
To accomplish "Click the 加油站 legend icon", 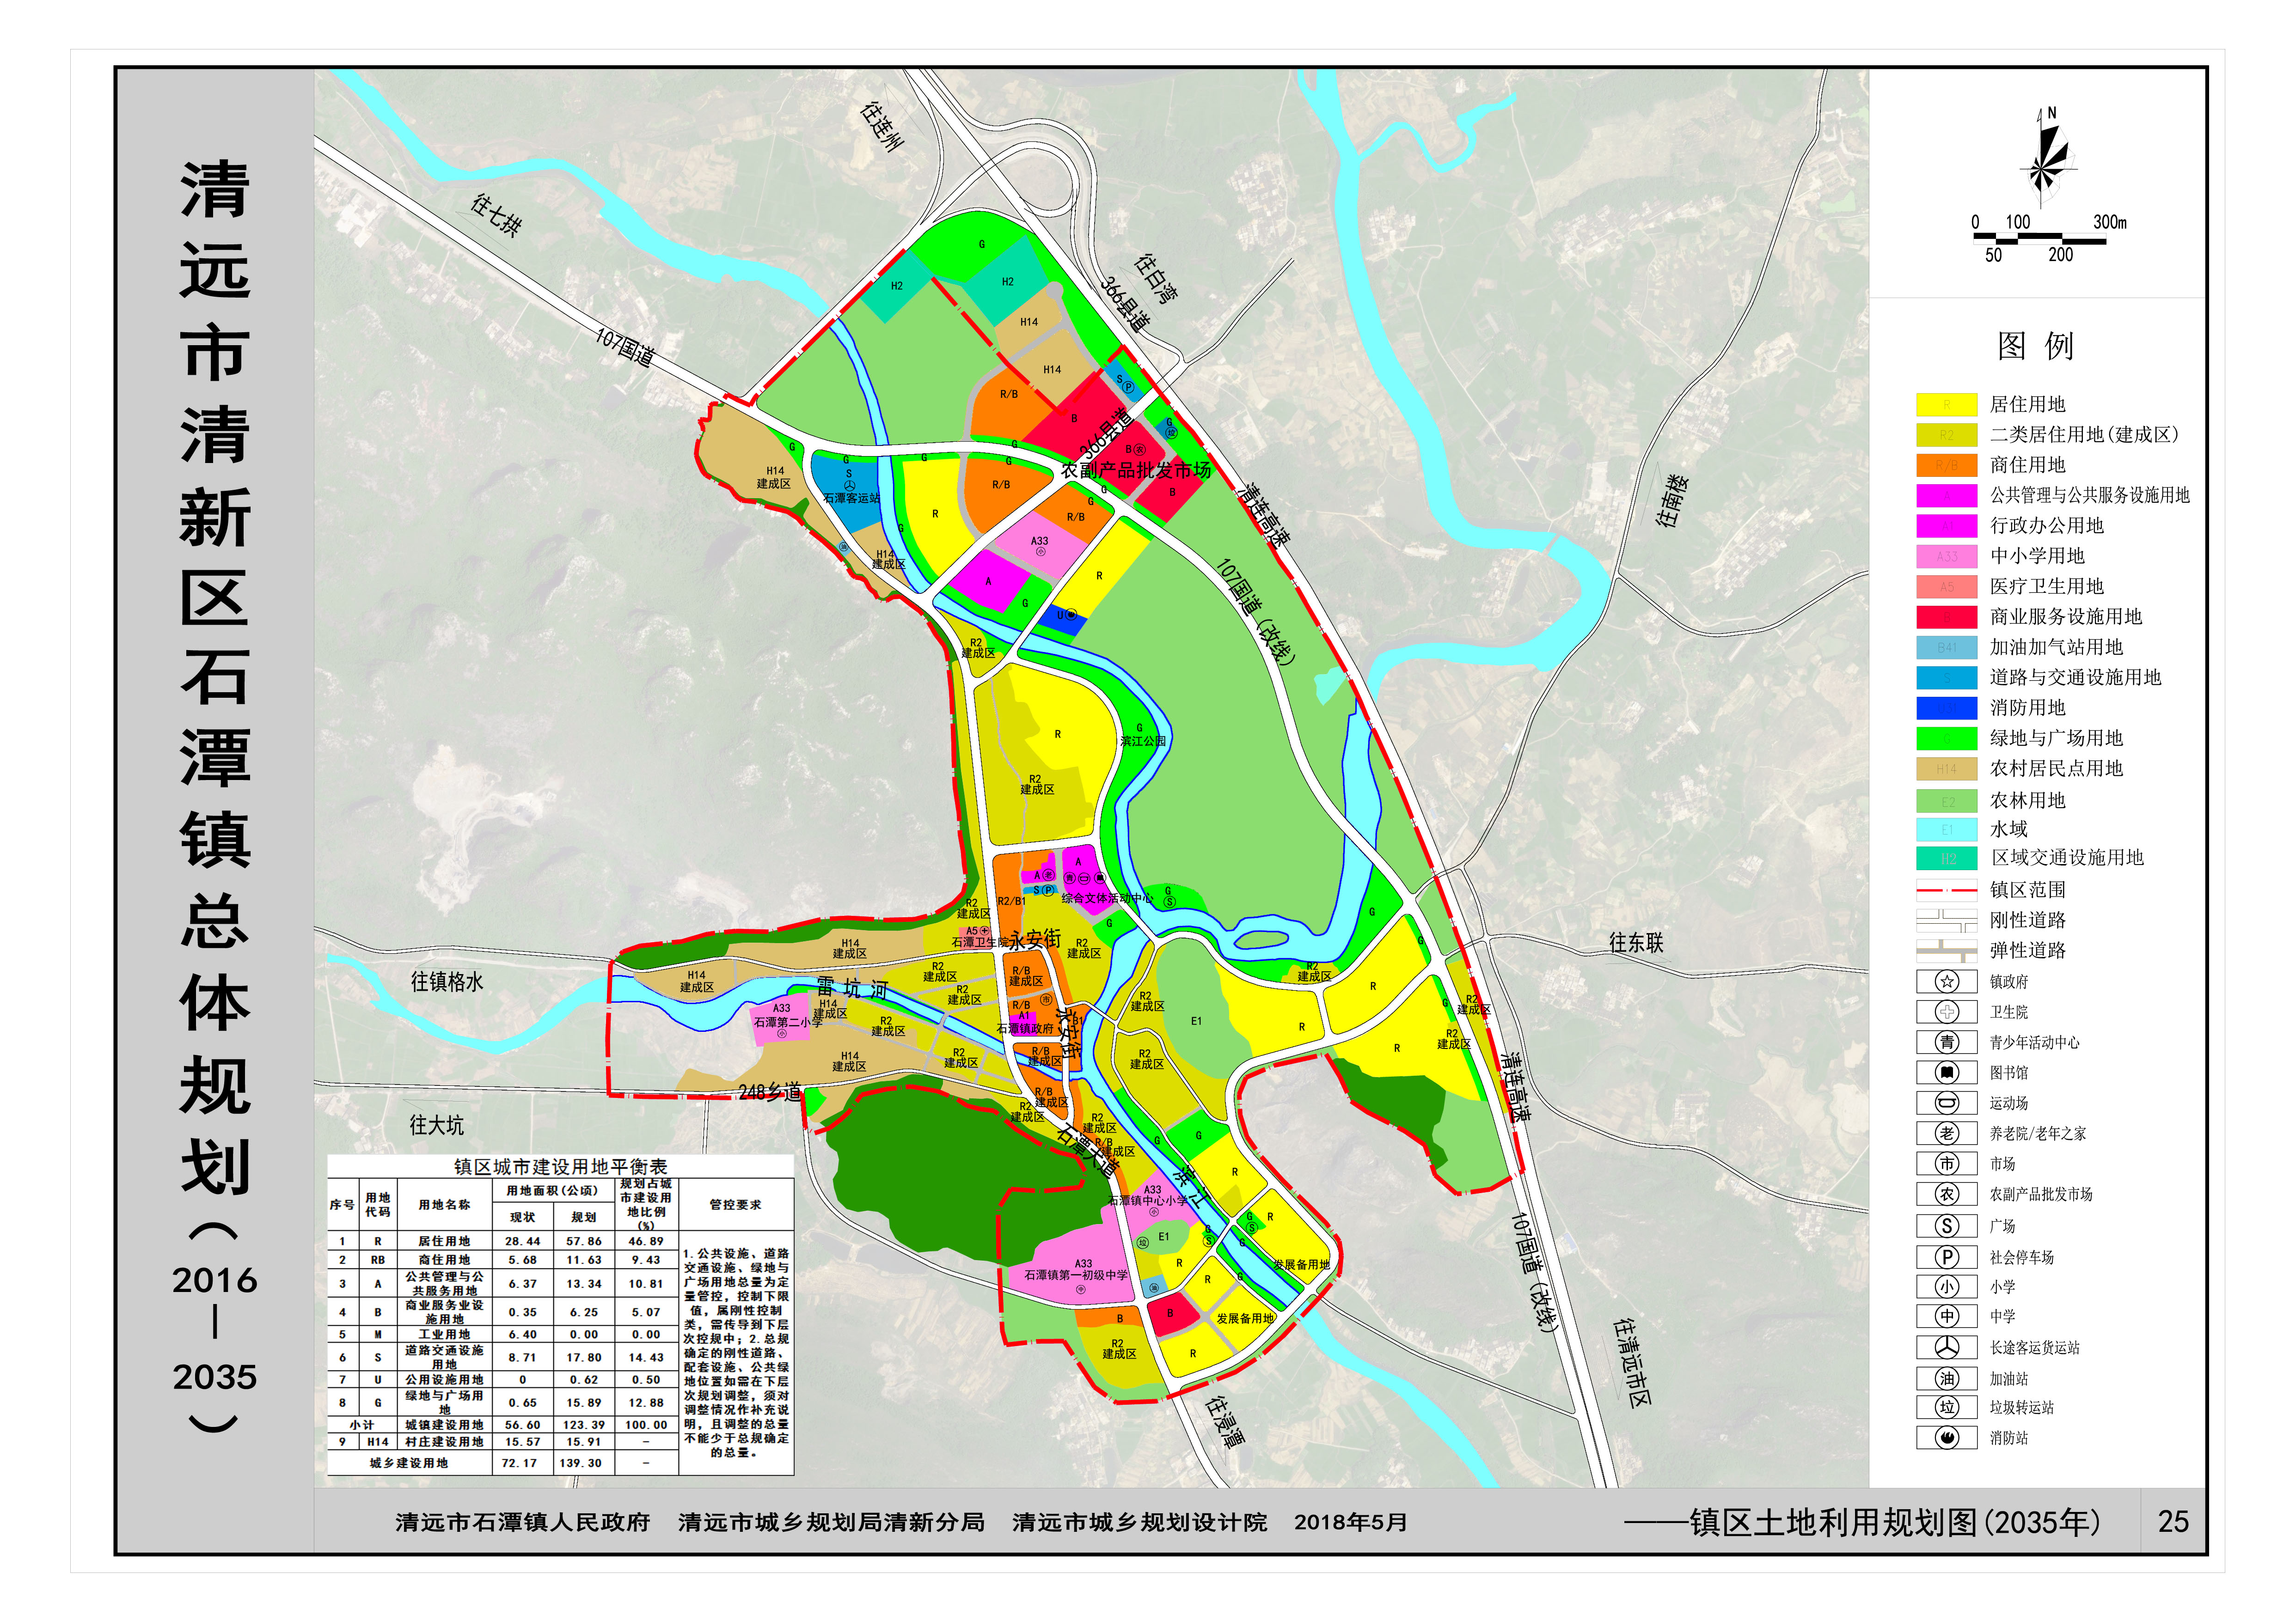I will tap(1946, 1378).
